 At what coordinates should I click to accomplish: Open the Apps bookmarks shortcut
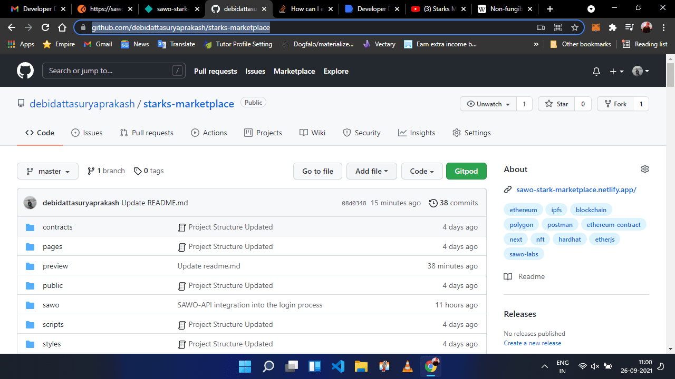[21, 44]
